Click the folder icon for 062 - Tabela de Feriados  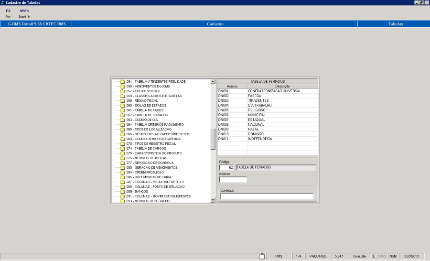(122, 115)
